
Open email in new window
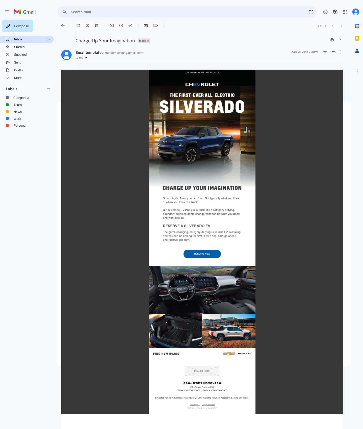coord(340,40)
